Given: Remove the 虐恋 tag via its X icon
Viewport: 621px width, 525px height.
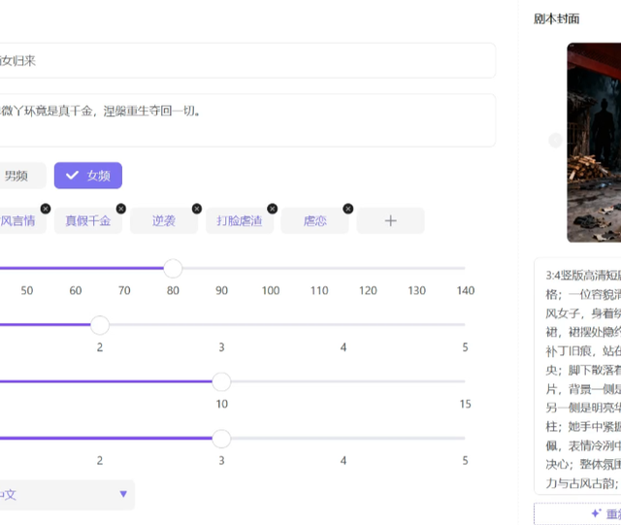Looking at the screenshot, I should coord(348,209).
